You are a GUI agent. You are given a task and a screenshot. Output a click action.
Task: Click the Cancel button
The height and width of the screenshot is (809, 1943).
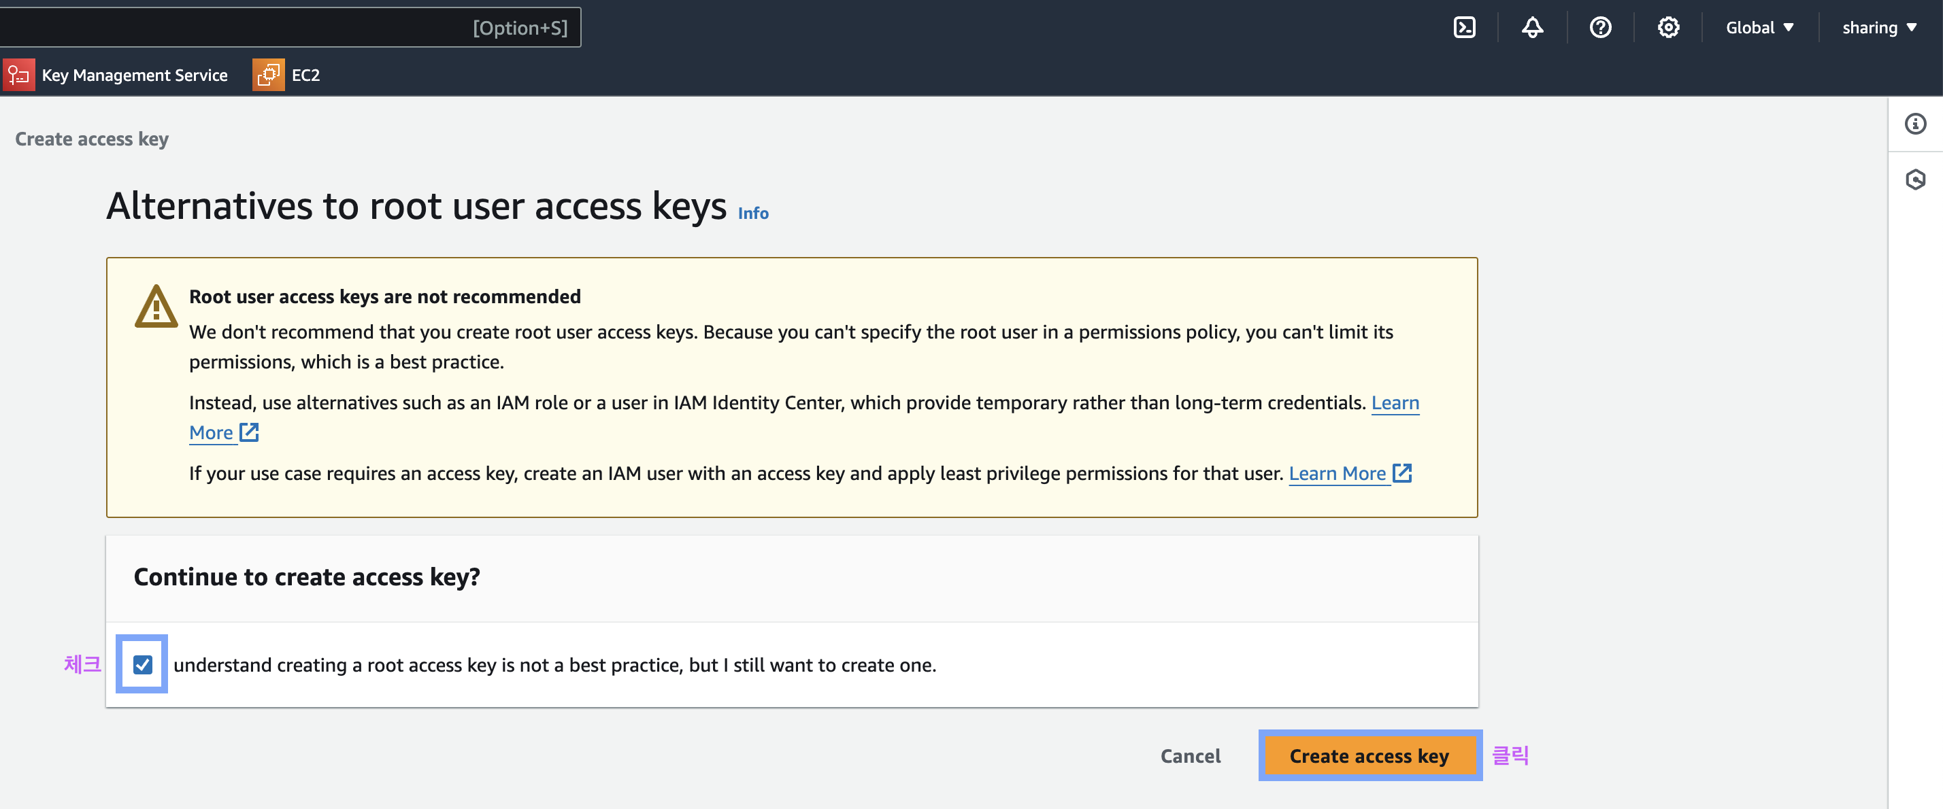click(1191, 755)
